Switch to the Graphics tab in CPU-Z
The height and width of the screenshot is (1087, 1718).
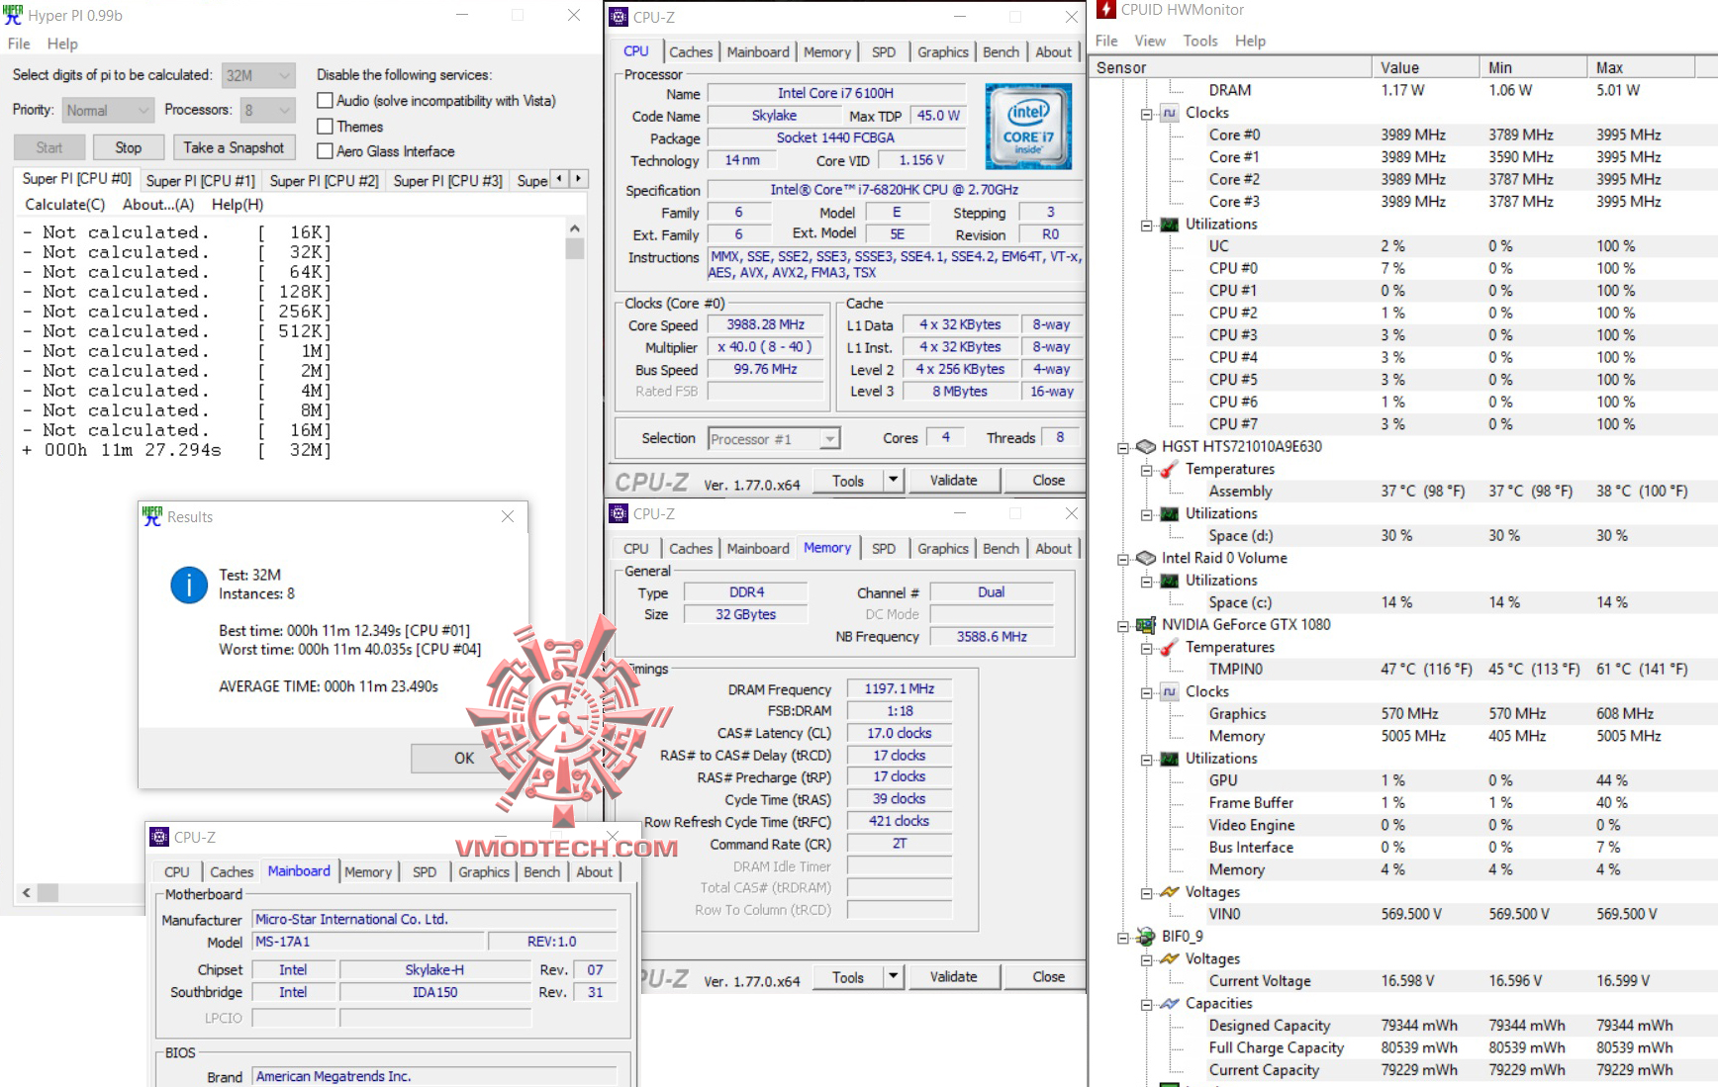coord(941,51)
